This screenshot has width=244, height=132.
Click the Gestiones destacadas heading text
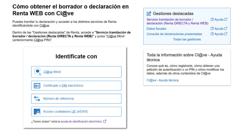(x=173, y=14)
